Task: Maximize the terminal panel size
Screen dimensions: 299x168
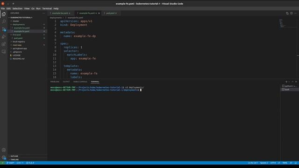Action: 292,82
